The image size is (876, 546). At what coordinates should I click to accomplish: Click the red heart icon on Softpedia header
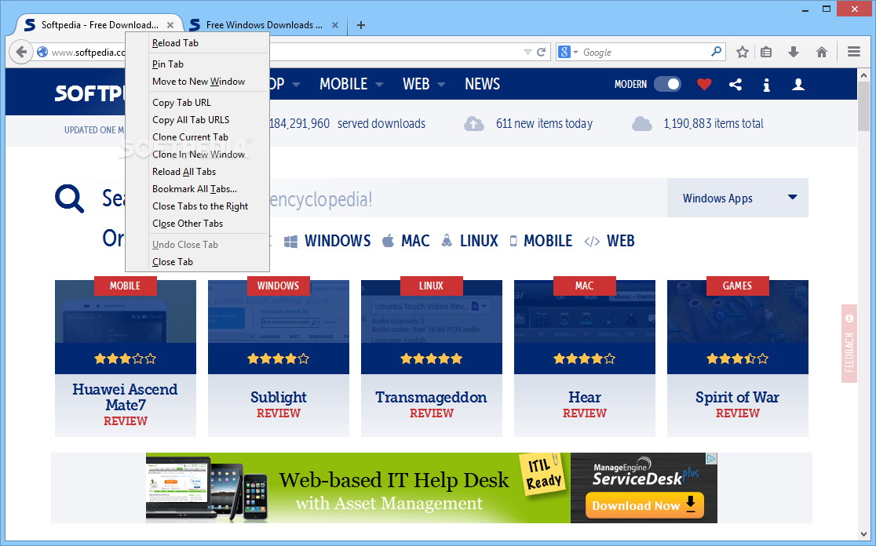point(704,84)
